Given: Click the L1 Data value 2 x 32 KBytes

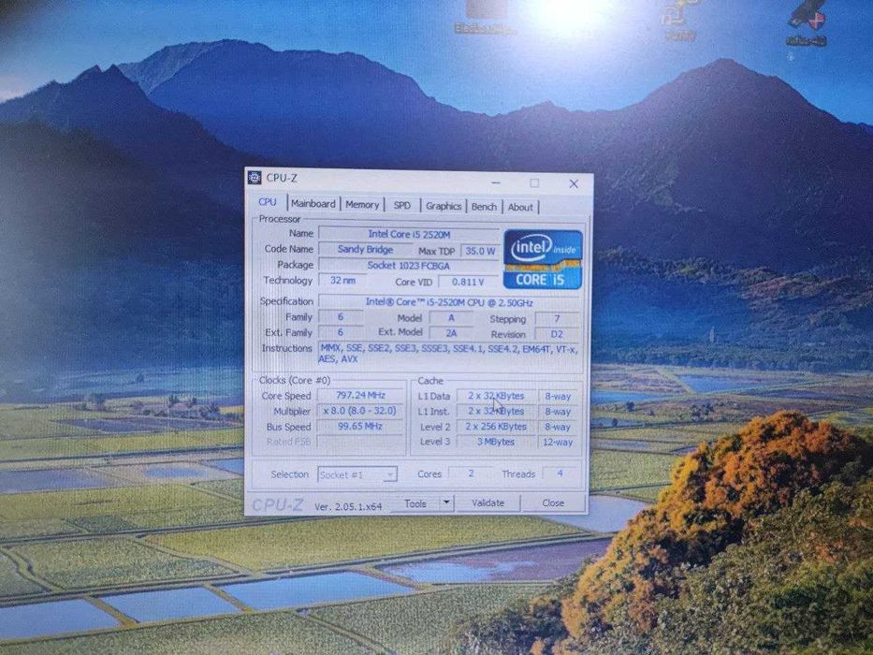Looking at the screenshot, I should 496,396.
